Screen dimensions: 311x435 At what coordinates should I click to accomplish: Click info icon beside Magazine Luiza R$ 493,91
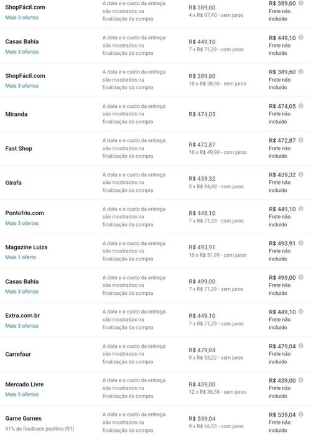pos(301,243)
